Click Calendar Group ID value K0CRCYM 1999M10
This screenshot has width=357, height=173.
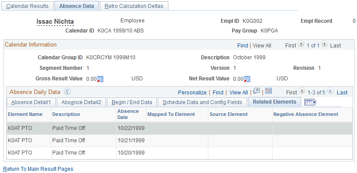111,58
